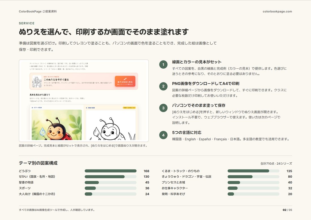Click the heading 線画とカラーの見本がセット
The height and width of the screenshot is (220, 311).
pos(197,62)
